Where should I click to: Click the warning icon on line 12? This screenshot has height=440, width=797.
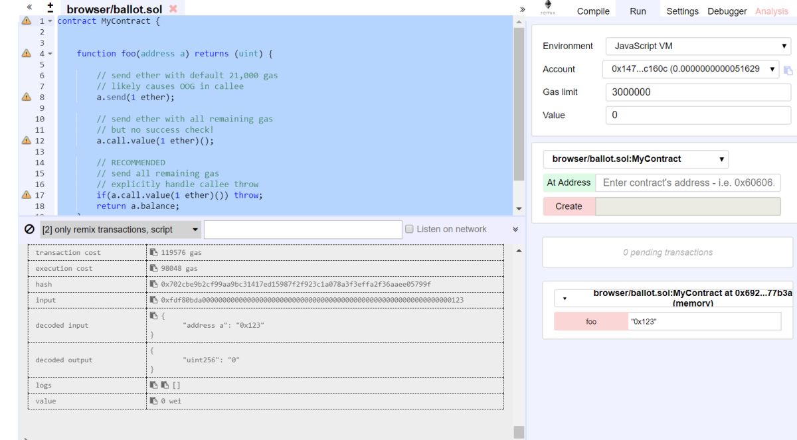coord(27,141)
